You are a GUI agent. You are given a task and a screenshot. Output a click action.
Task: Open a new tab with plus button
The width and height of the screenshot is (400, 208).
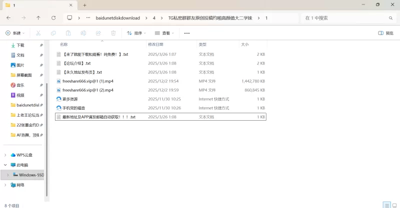click(84, 5)
